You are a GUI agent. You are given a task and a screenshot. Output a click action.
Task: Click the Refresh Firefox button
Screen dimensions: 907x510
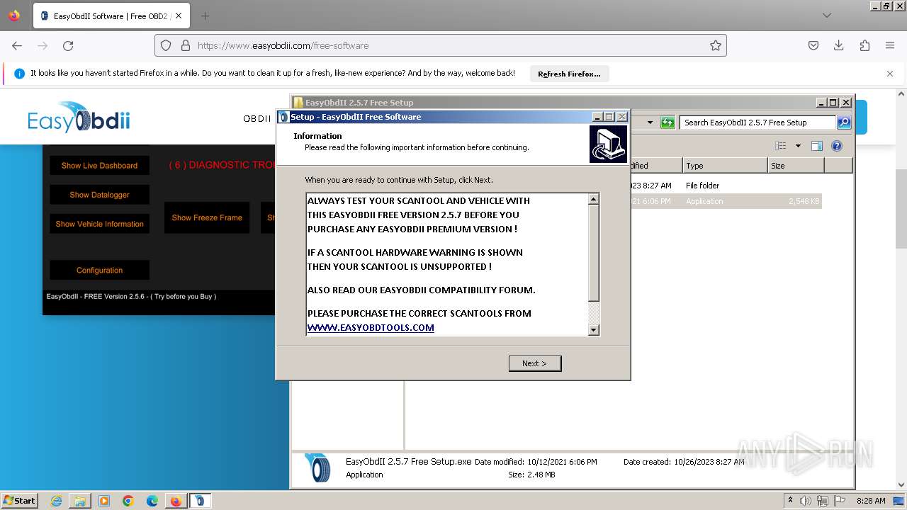point(569,74)
